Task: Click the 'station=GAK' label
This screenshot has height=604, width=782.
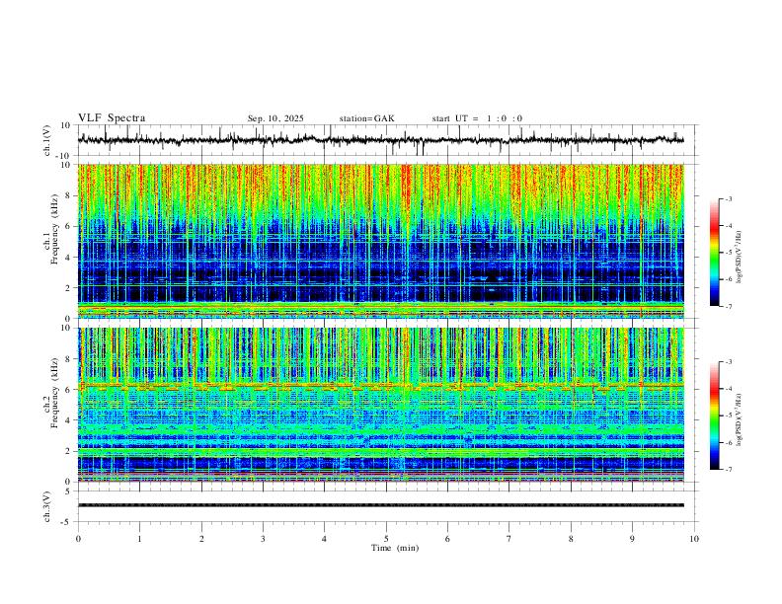Action: tap(366, 118)
